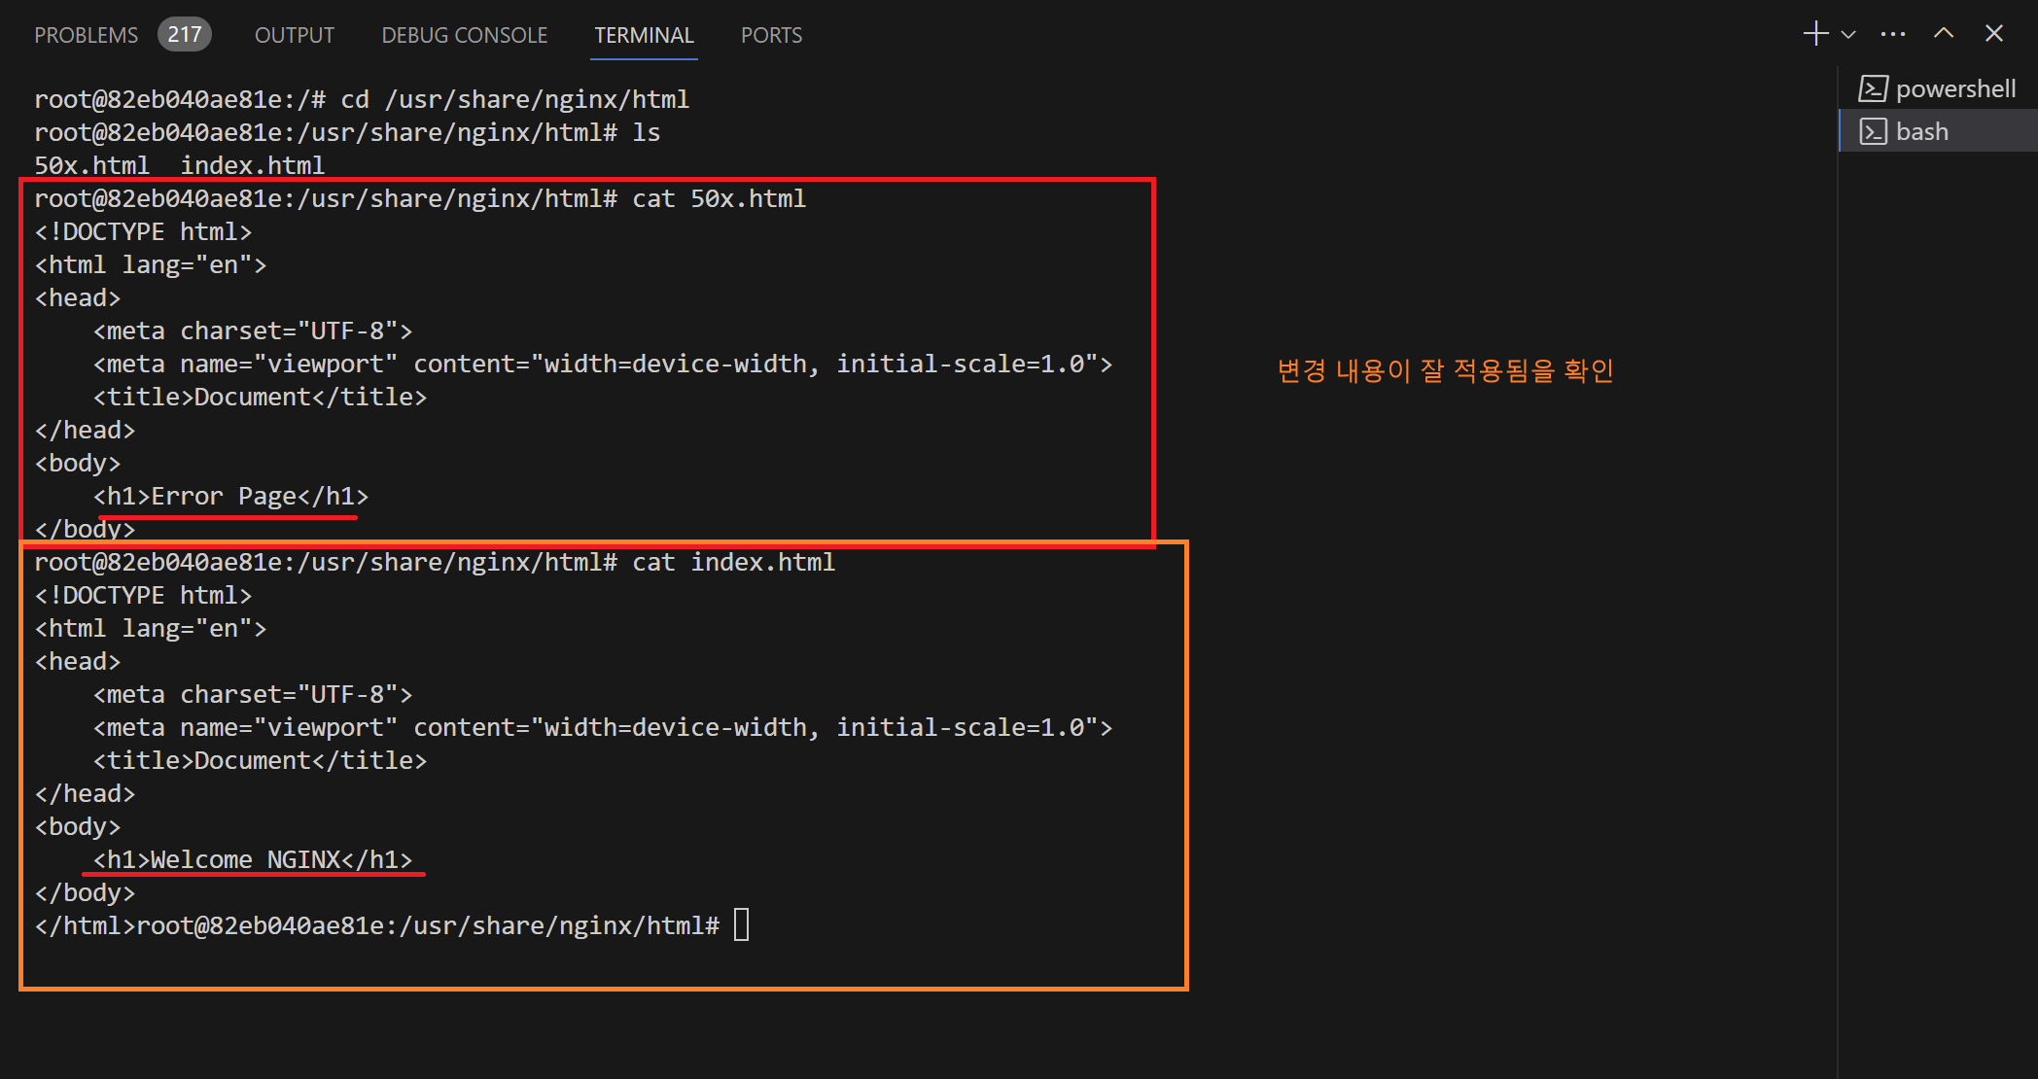2038x1079 pixels.
Task: Click the terminal cursor at the prompt
Action: pyautogui.click(x=741, y=924)
